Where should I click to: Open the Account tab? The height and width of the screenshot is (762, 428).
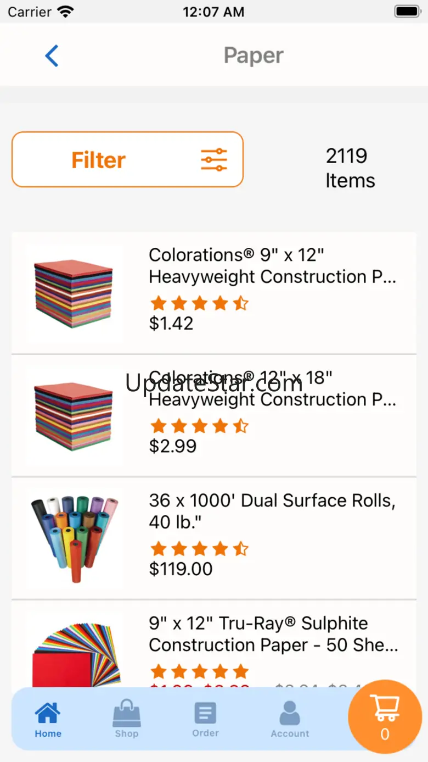290,720
